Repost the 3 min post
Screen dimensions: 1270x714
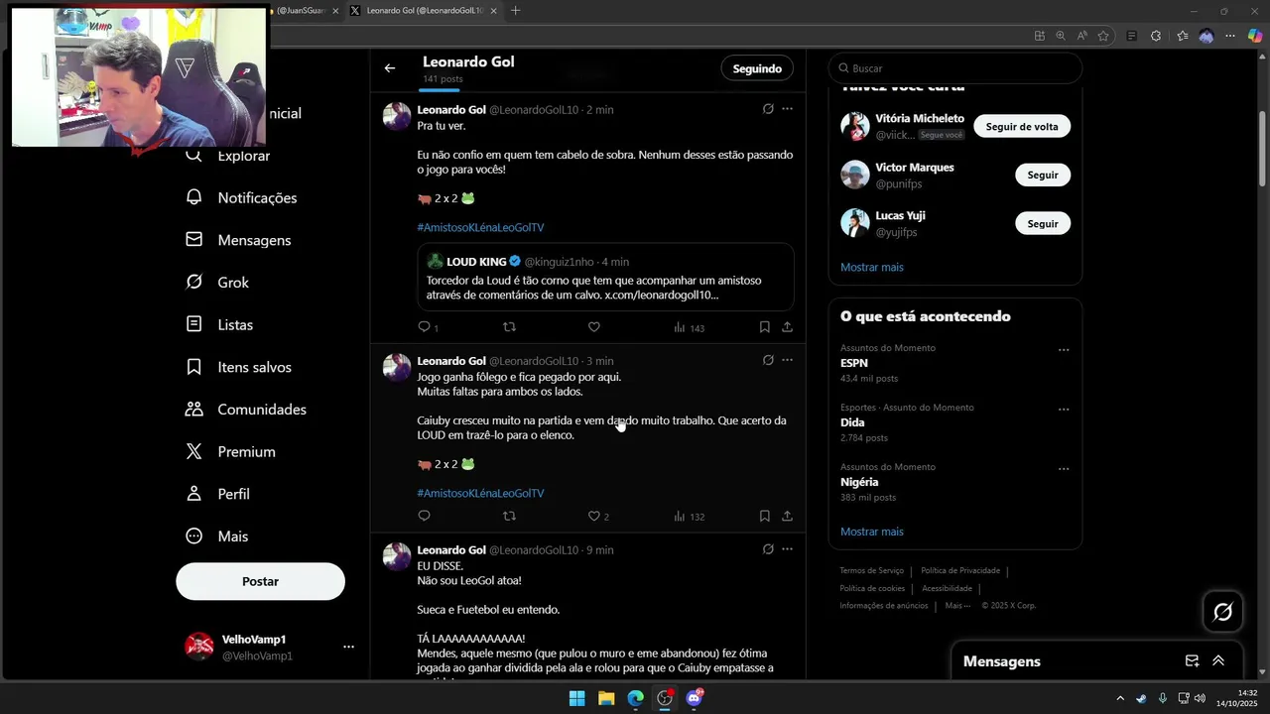click(x=509, y=516)
